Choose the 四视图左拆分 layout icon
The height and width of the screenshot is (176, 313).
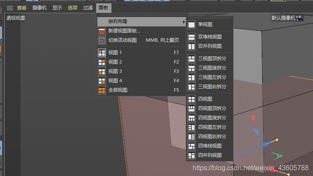click(191, 127)
